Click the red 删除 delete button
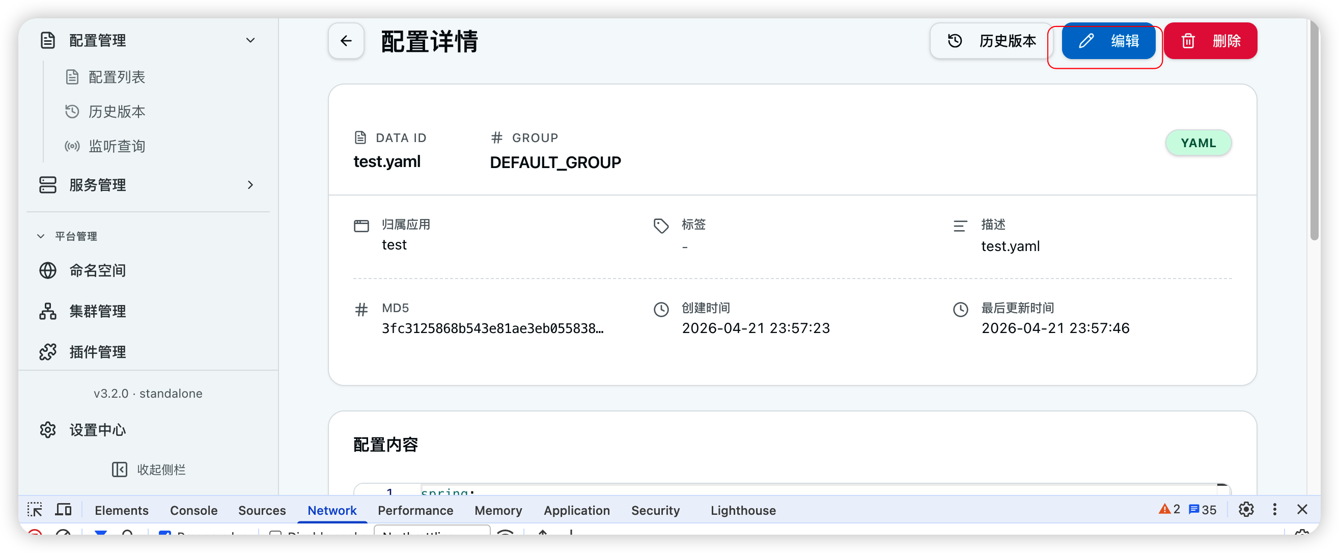Image resolution: width=1339 pixels, height=553 pixels. (1210, 41)
